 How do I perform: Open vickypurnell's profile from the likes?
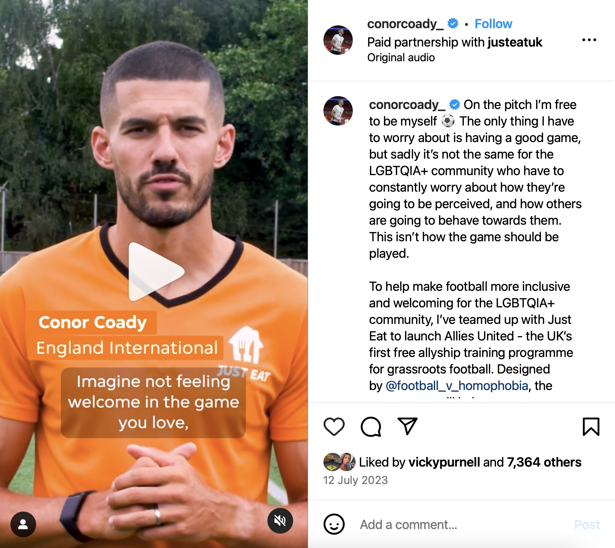(444, 462)
